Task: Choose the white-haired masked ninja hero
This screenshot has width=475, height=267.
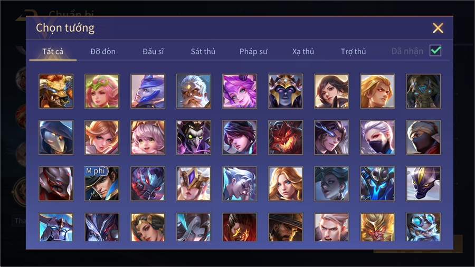Action: 377,137
